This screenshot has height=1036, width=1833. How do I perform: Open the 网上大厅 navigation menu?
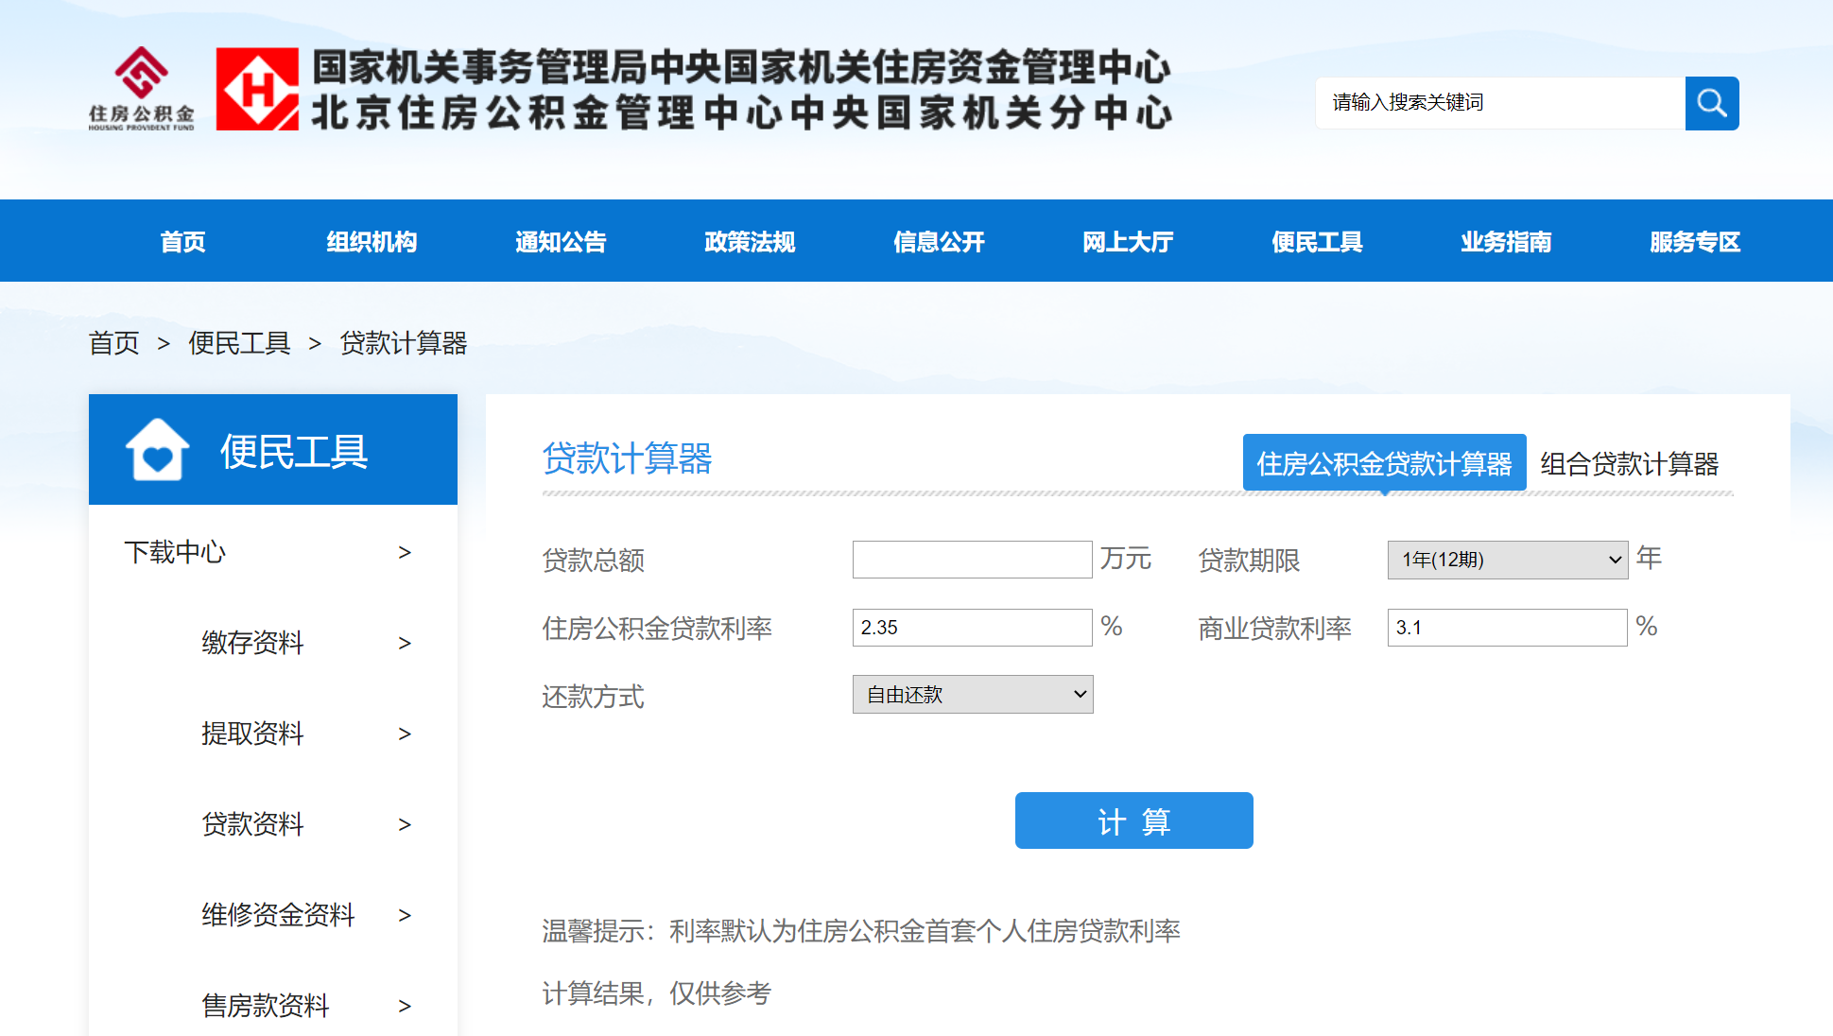click(1127, 241)
